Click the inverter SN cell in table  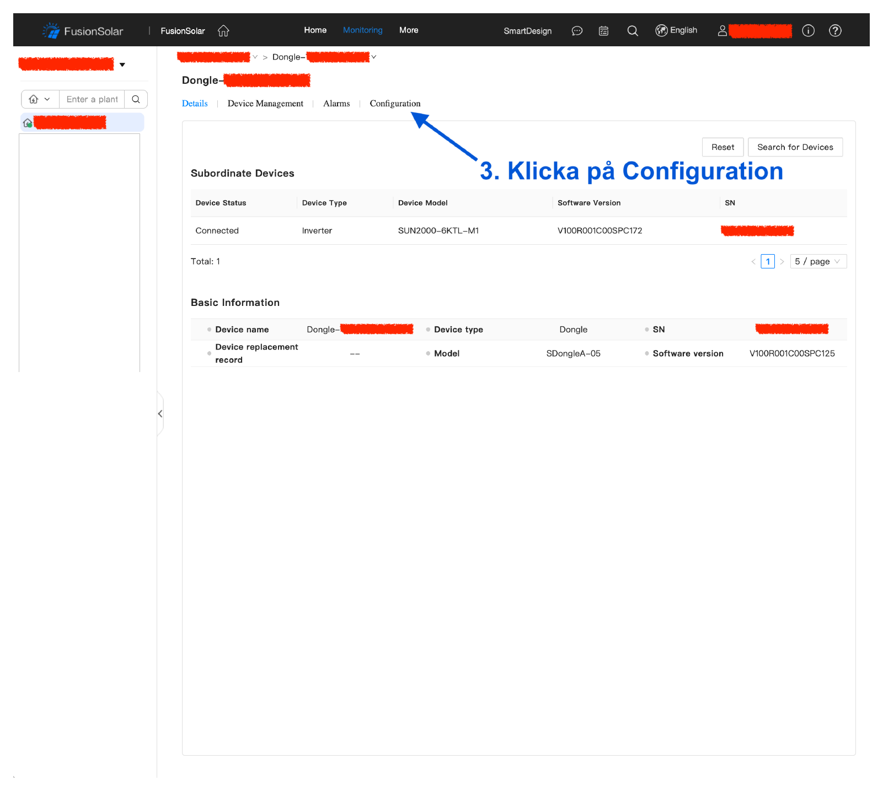point(757,230)
